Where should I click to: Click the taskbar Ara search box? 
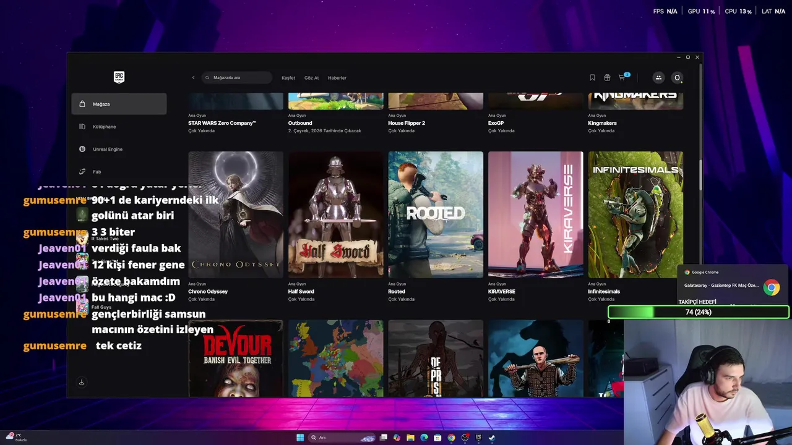point(342,438)
